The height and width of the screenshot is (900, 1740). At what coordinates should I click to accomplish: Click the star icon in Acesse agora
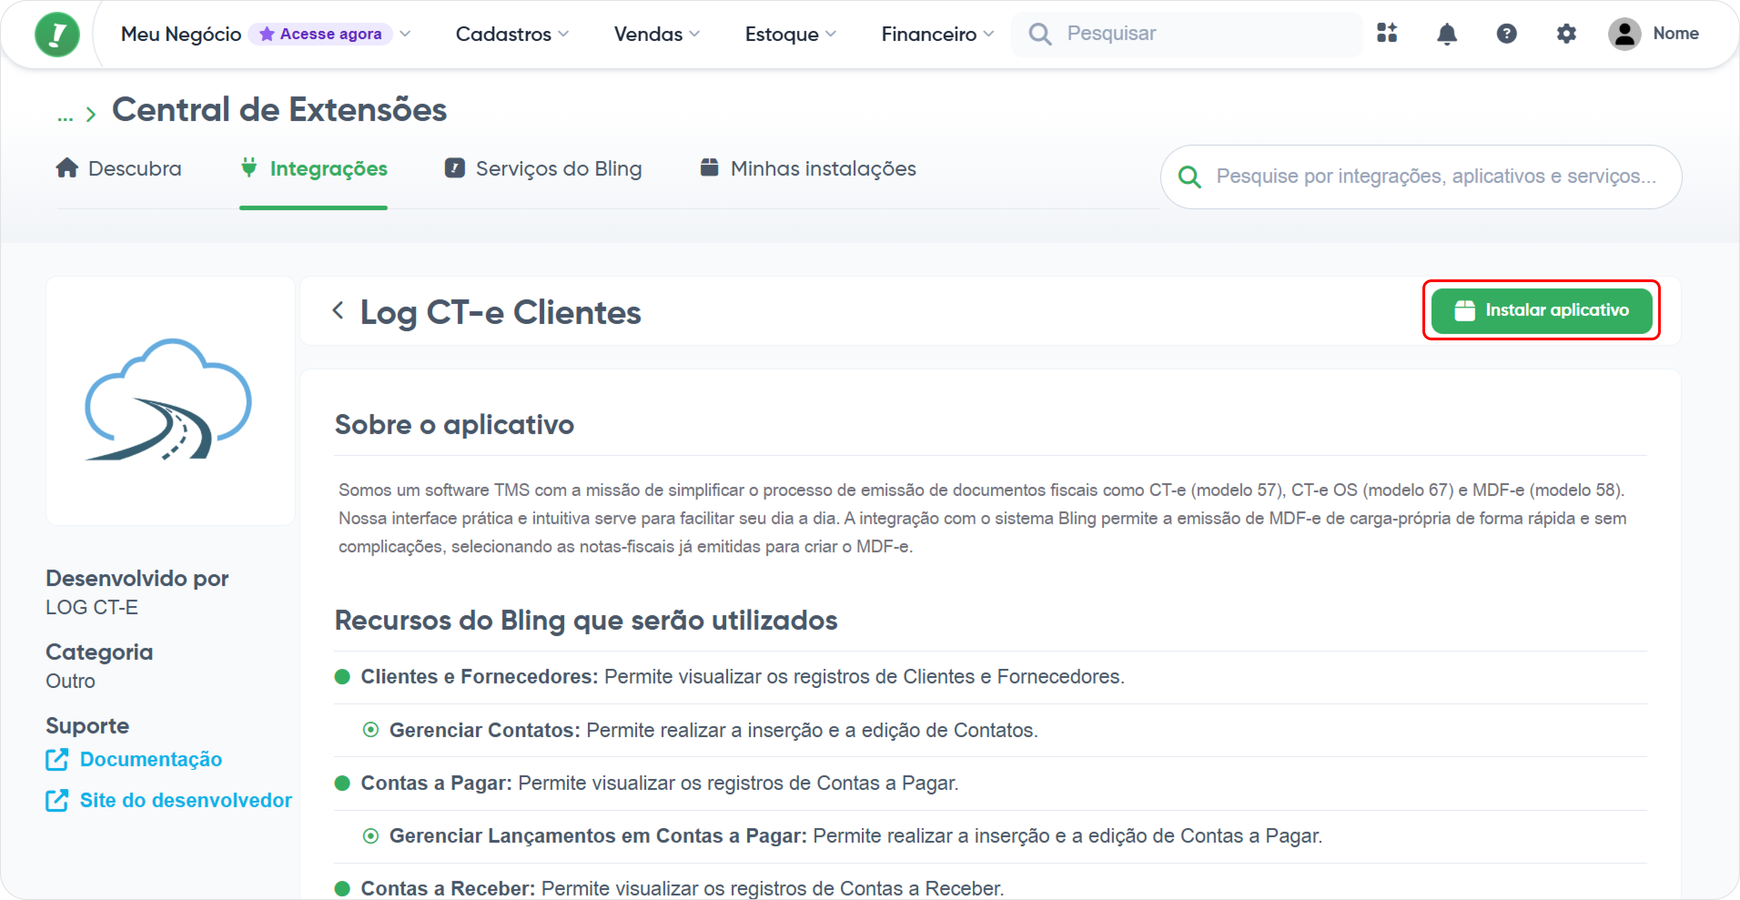(267, 34)
